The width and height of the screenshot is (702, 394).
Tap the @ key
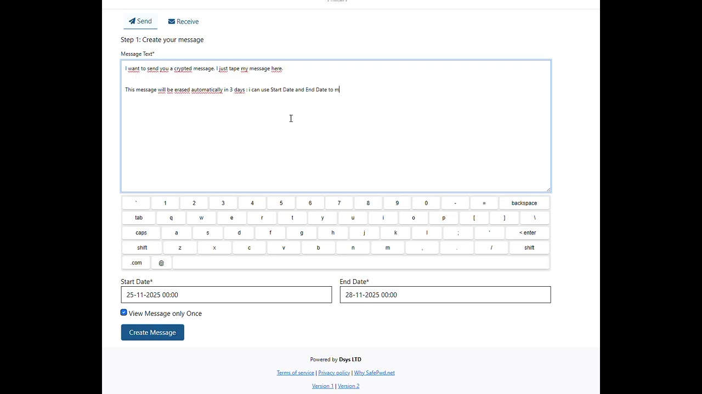[161, 263]
